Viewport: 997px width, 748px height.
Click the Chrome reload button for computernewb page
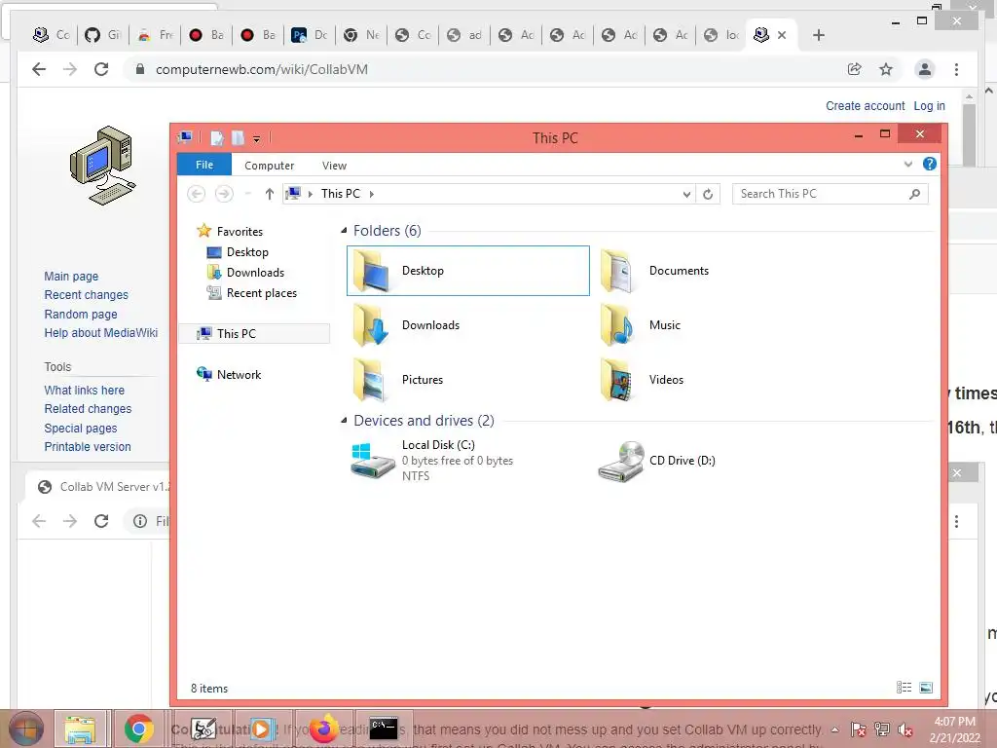pyautogui.click(x=101, y=69)
